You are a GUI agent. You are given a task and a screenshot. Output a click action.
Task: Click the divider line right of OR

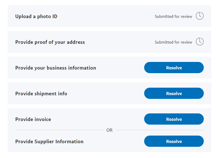(159, 130)
